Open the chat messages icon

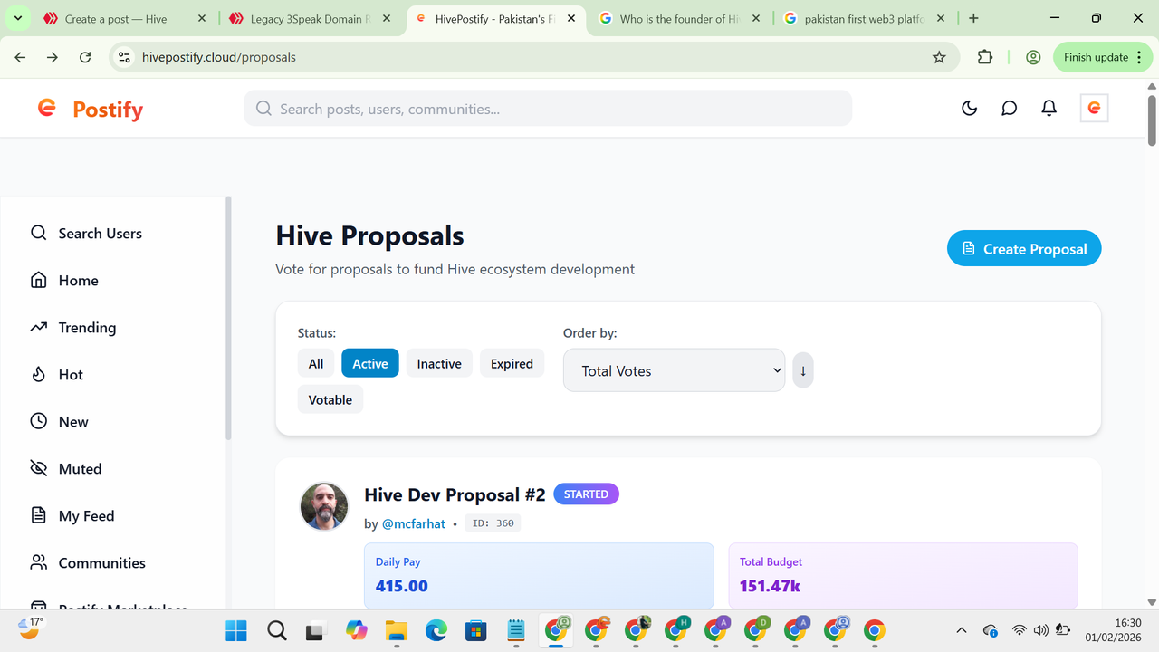point(1010,109)
